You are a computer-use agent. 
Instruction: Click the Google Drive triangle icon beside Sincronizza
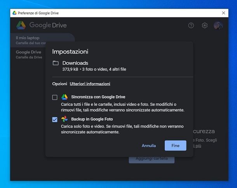click(x=64, y=97)
